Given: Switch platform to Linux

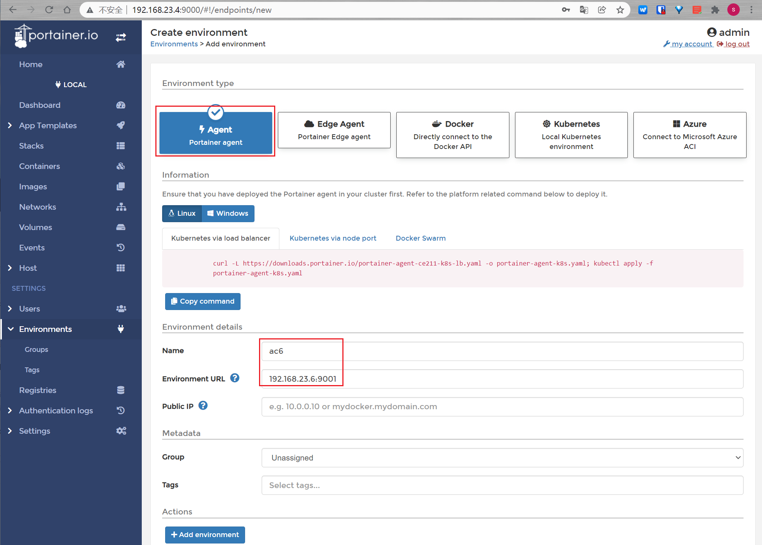Looking at the screenshot, I should (182, 213).
